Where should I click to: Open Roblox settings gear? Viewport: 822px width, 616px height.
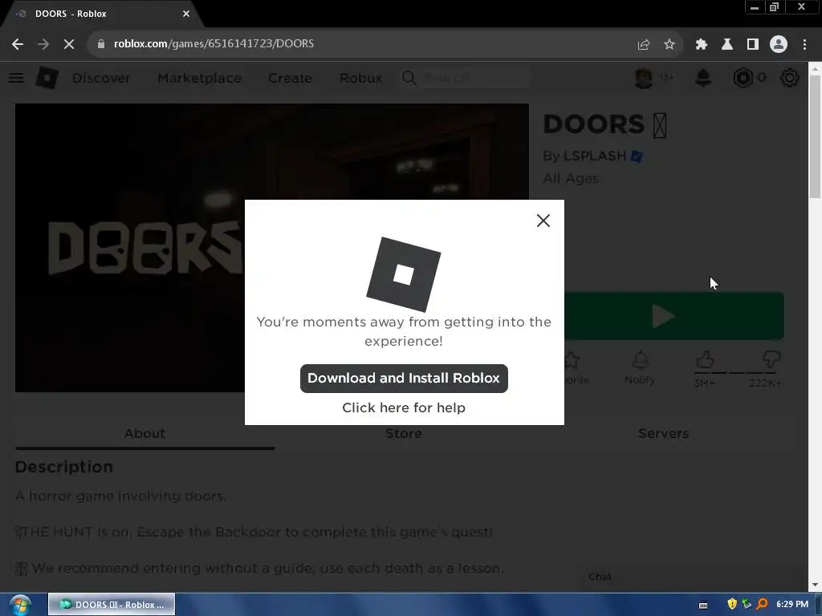click(x=790, y=78)
